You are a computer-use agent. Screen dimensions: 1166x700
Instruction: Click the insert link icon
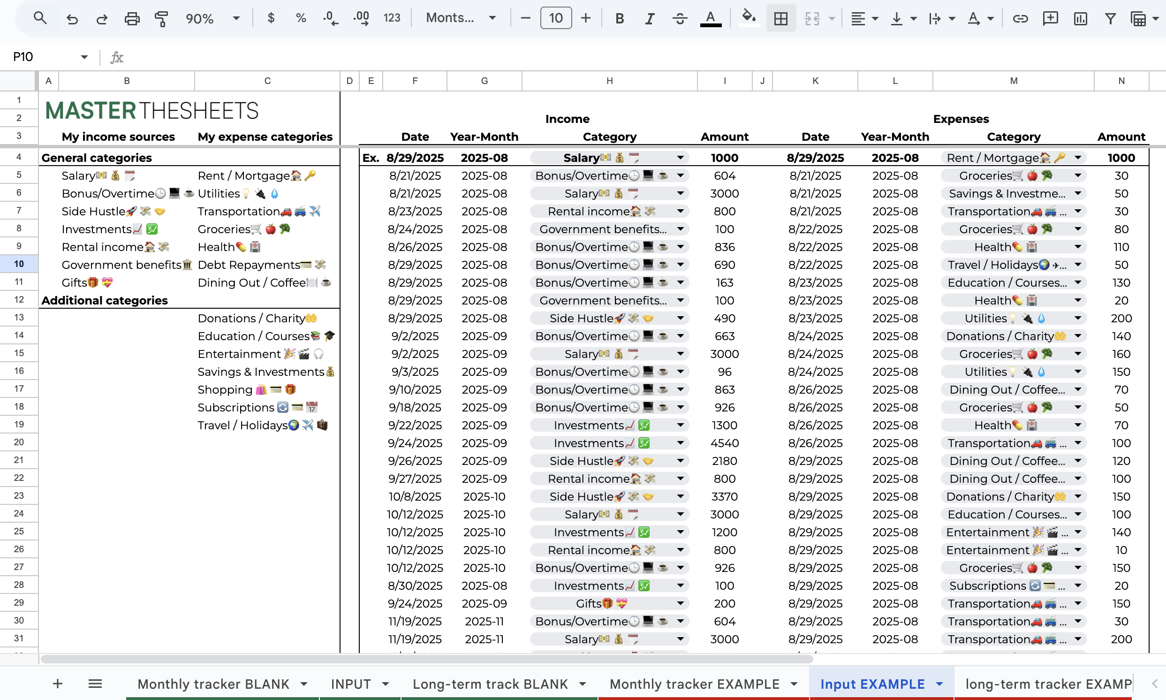click(1020, 18)
